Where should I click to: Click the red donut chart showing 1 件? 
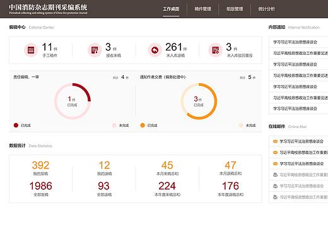click(x=73, y=101)
